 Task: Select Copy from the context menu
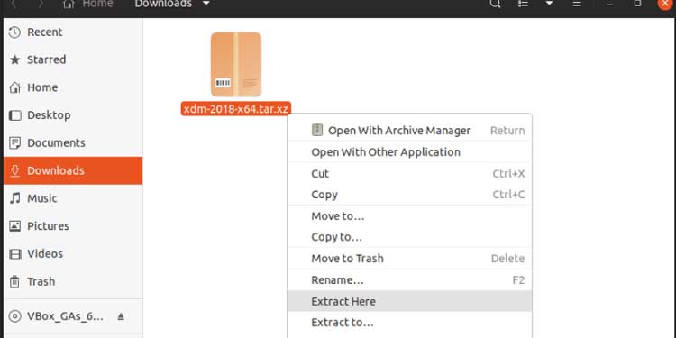(x=409, y=195)
